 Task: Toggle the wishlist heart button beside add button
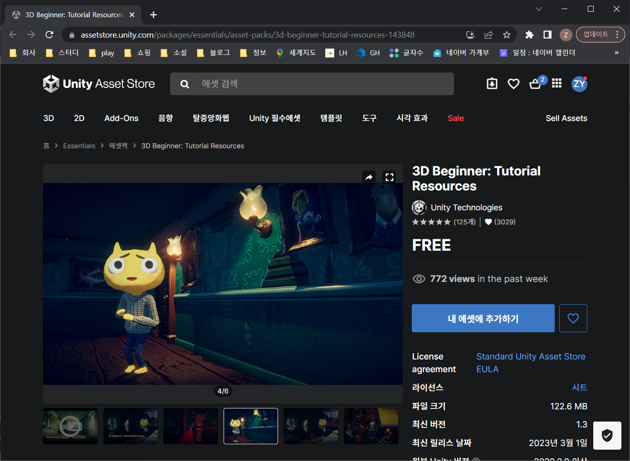pyautogui.click(x=573, y=318)
